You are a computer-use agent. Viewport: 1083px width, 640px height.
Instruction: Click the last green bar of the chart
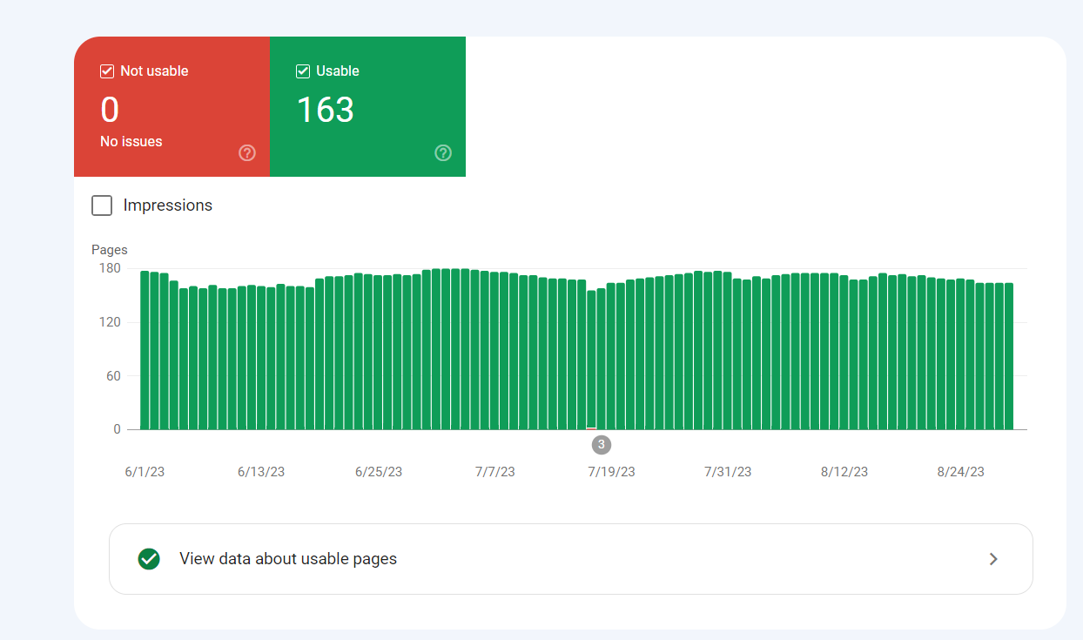[1008, 356]
